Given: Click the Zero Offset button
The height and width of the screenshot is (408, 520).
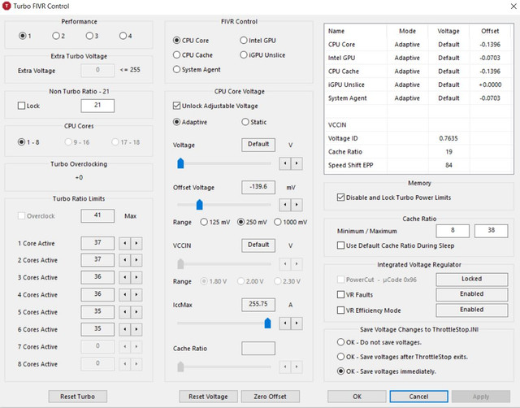Looking at the screenshot, I should pos(271,397).
